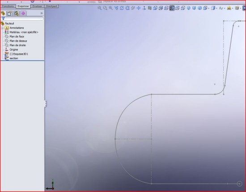Click the Zoom to Fit magnifier icon
246x192 pixels.
click(x=99, y=8)
